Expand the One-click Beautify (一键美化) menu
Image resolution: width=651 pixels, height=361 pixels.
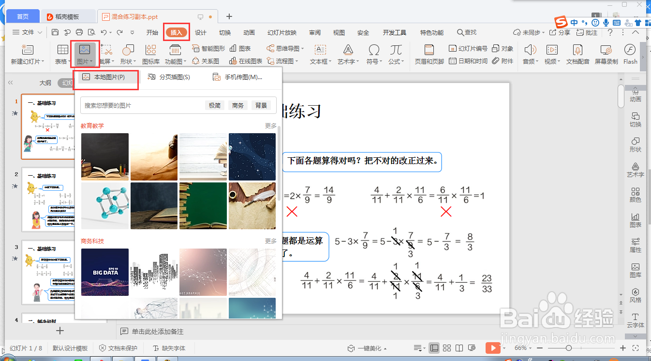(x=385, y=348)
